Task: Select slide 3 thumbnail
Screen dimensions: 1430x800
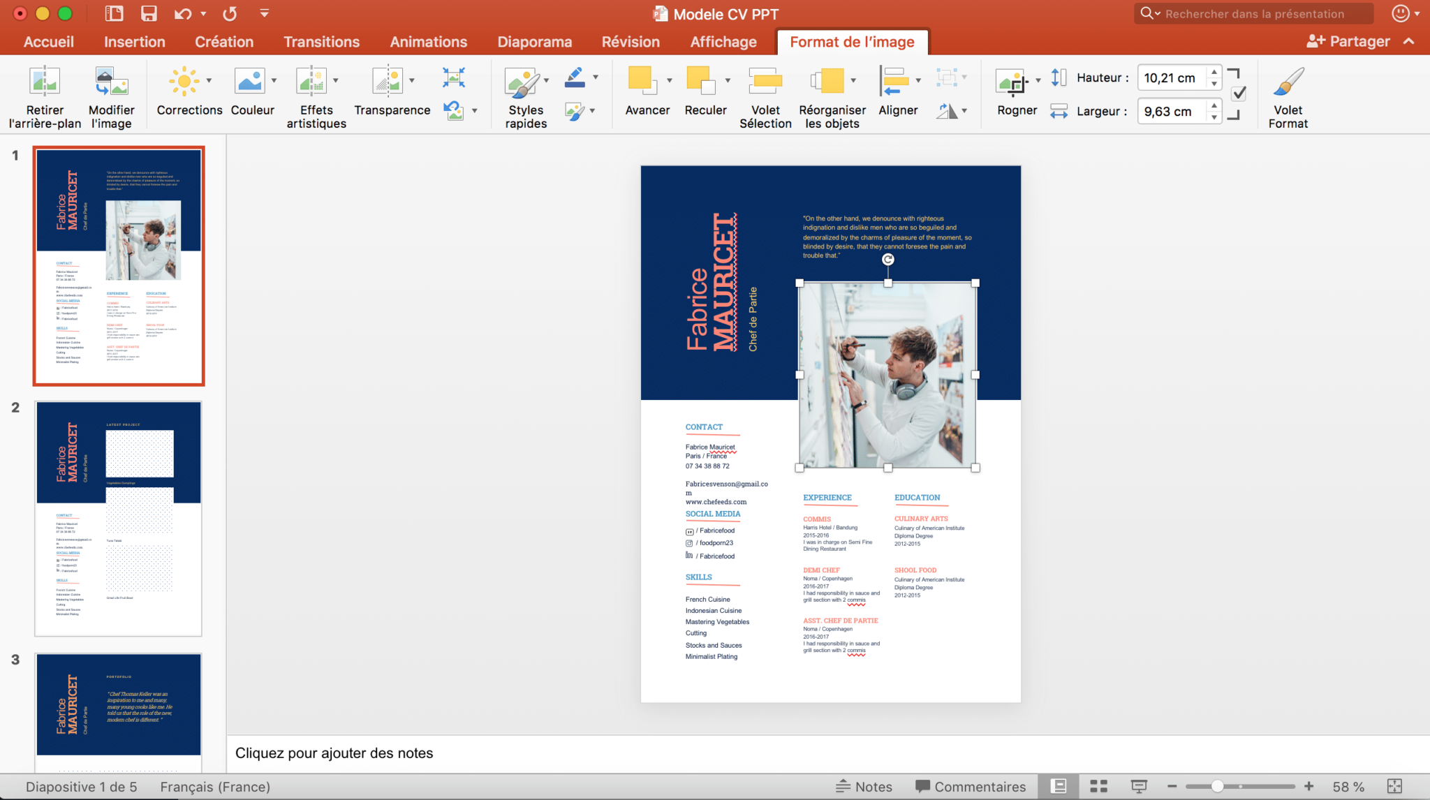Action: tap(118, 712)
